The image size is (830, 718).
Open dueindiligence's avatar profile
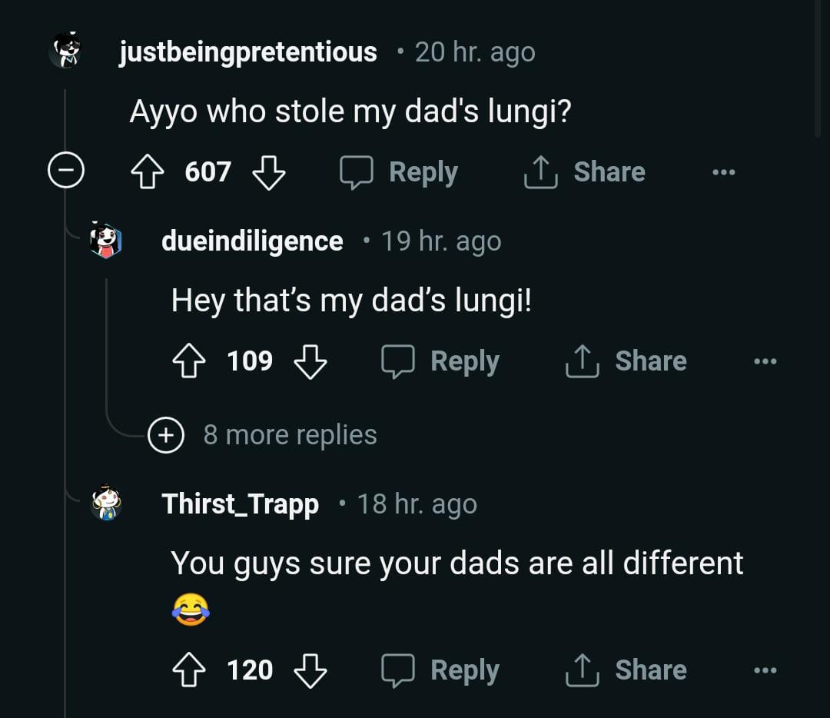click(106, 241)
